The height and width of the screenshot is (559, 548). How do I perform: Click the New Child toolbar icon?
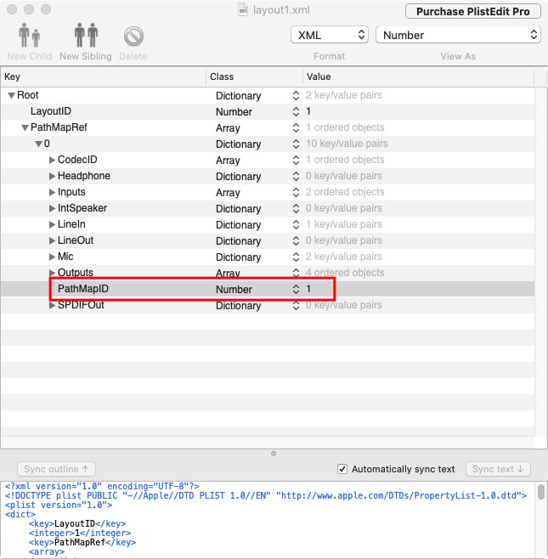pyautogui.click(x=30, y=36)
